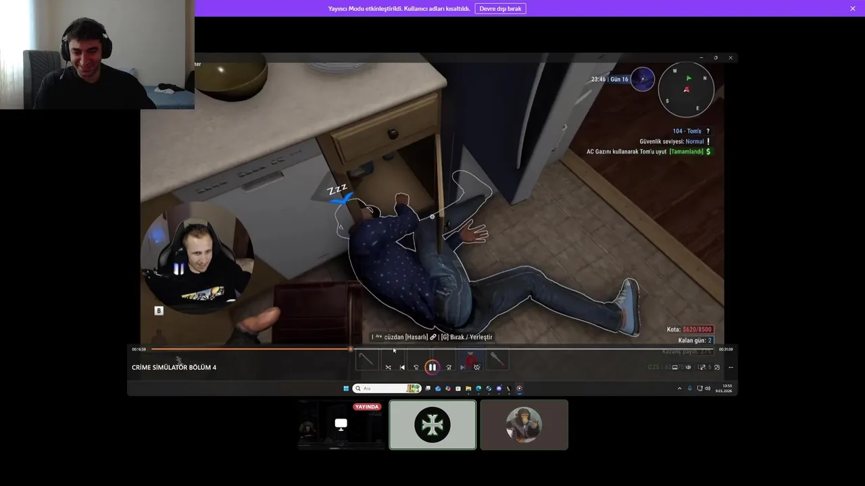The height and width of the screenshot is (486, 865).
Task: Click the video seek bar's orange playhead
Action: (x=350, y=349)
